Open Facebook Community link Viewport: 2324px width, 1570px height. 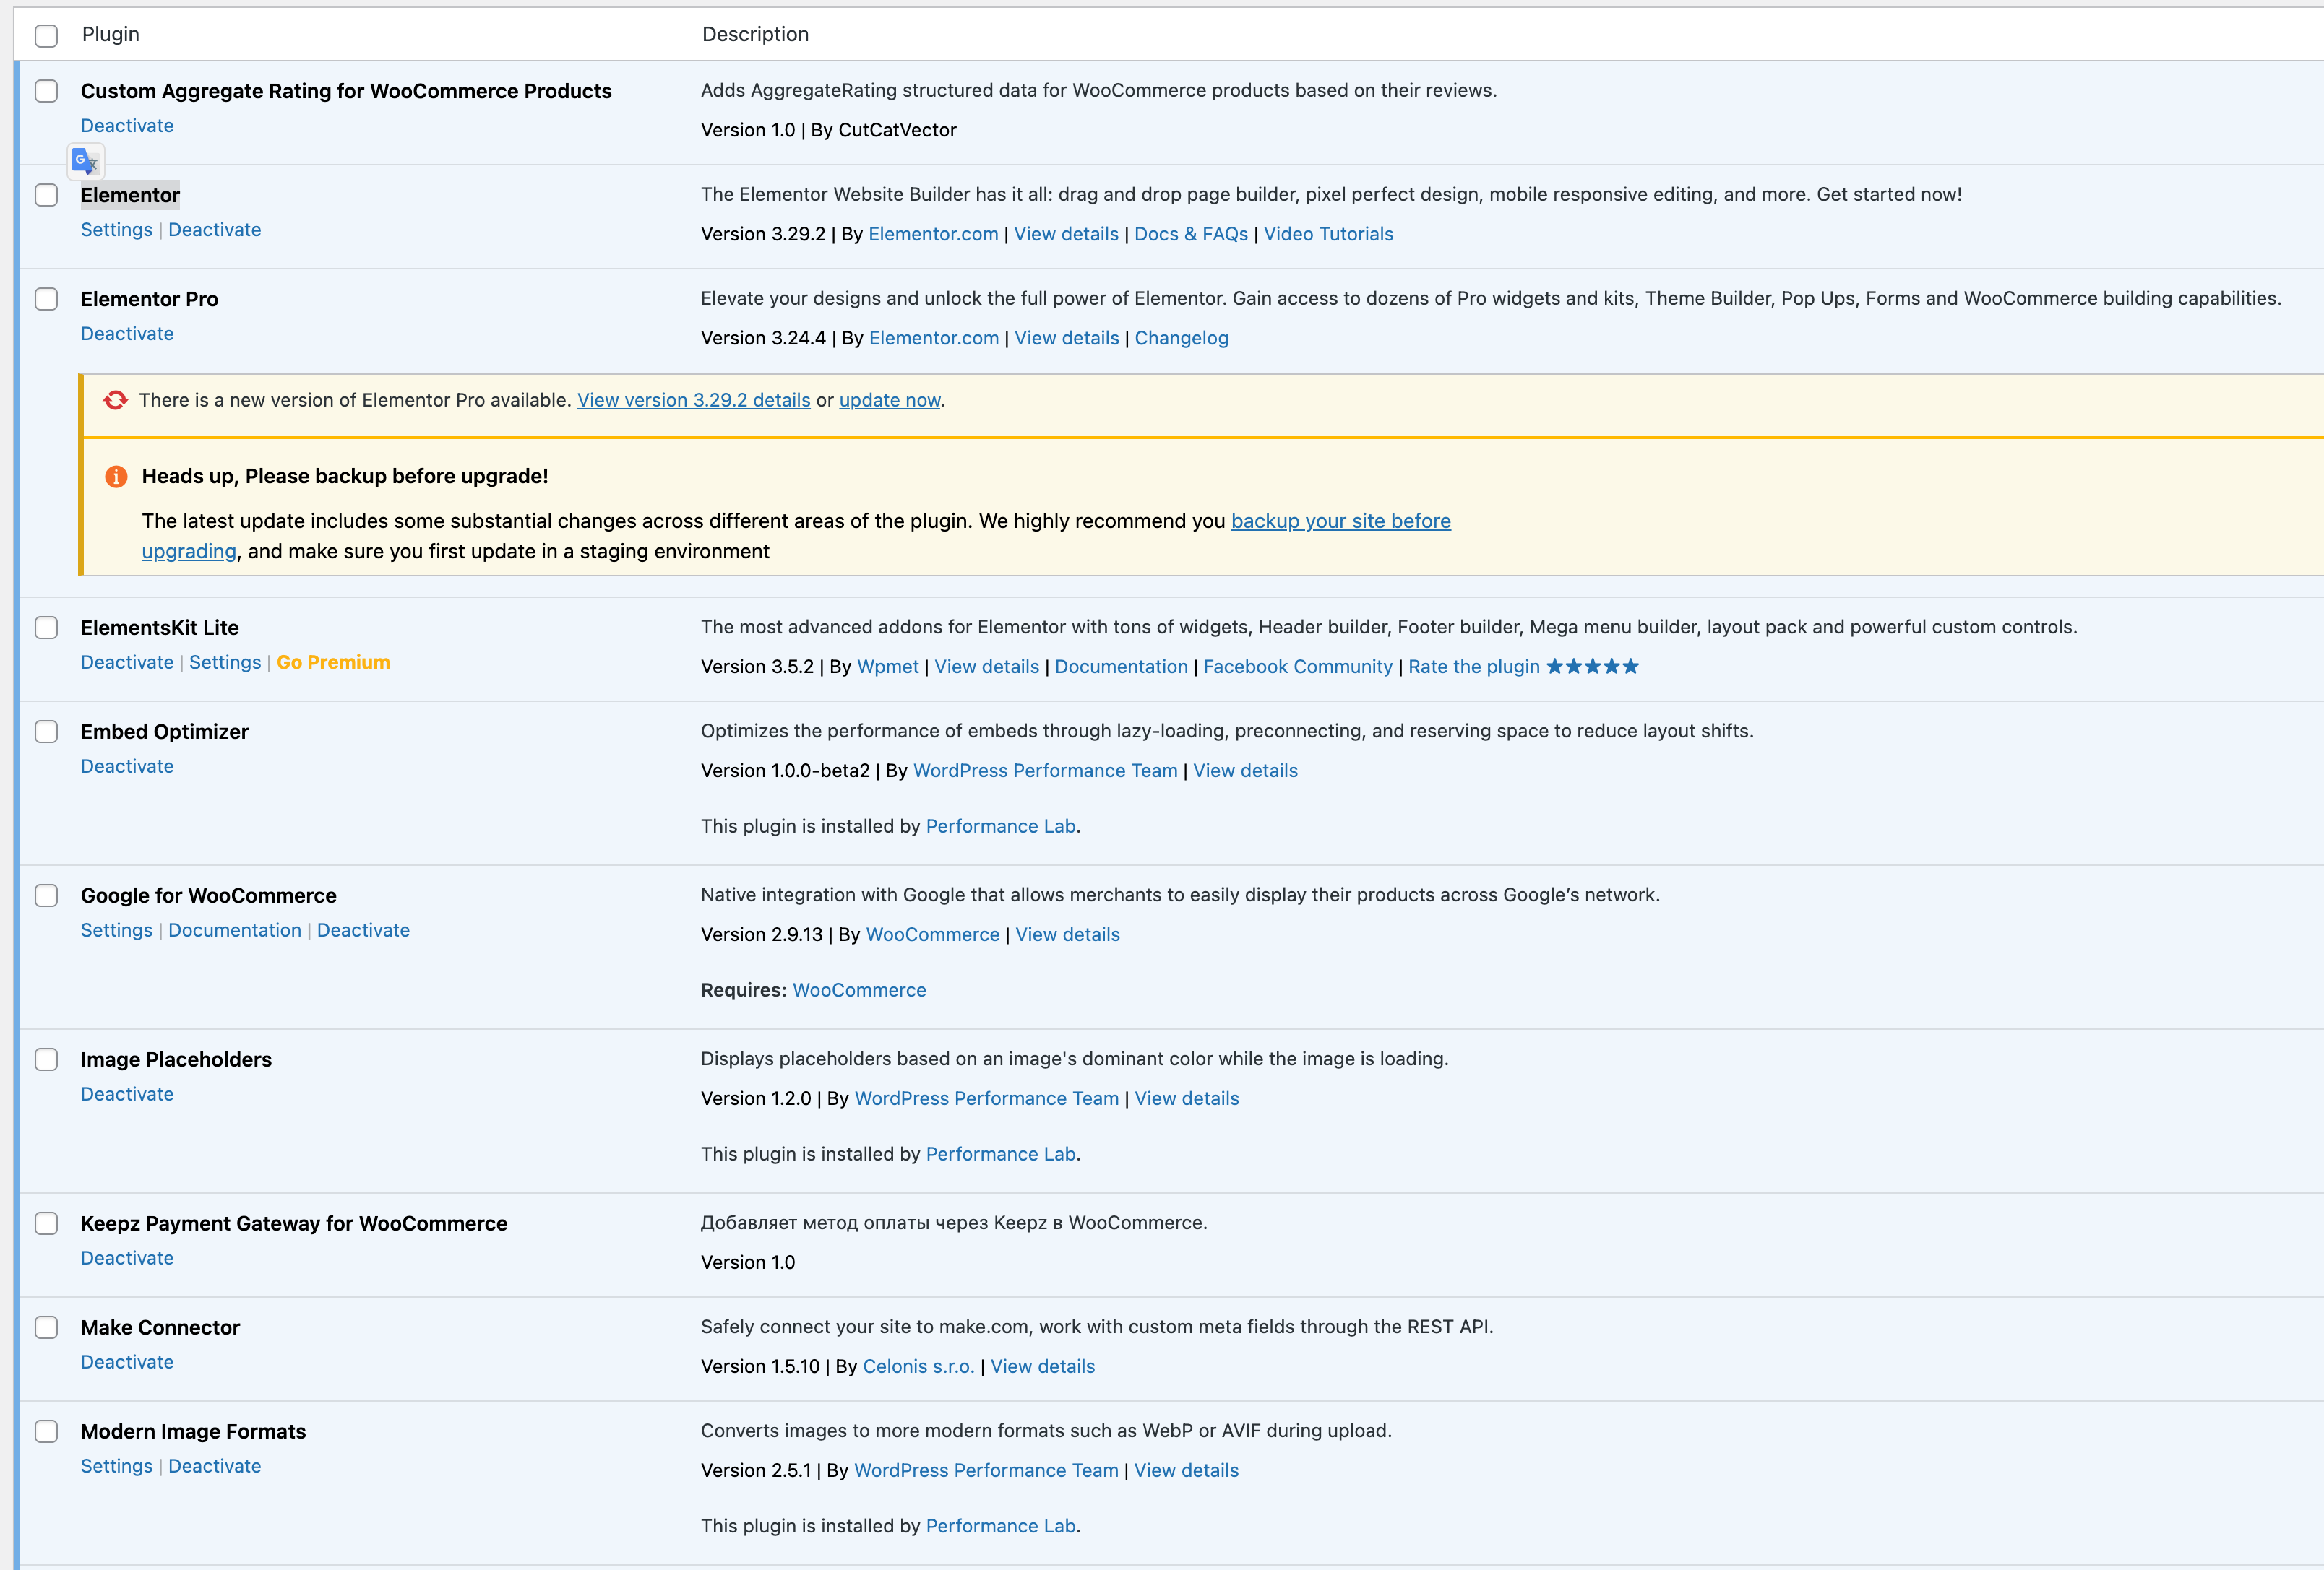pos(1297,667)
